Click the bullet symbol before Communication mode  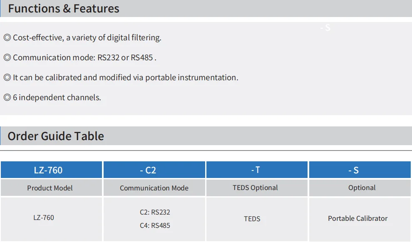7,58
